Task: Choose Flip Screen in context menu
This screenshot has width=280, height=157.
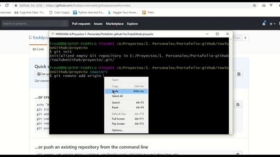Action: [x=126, y=124]
